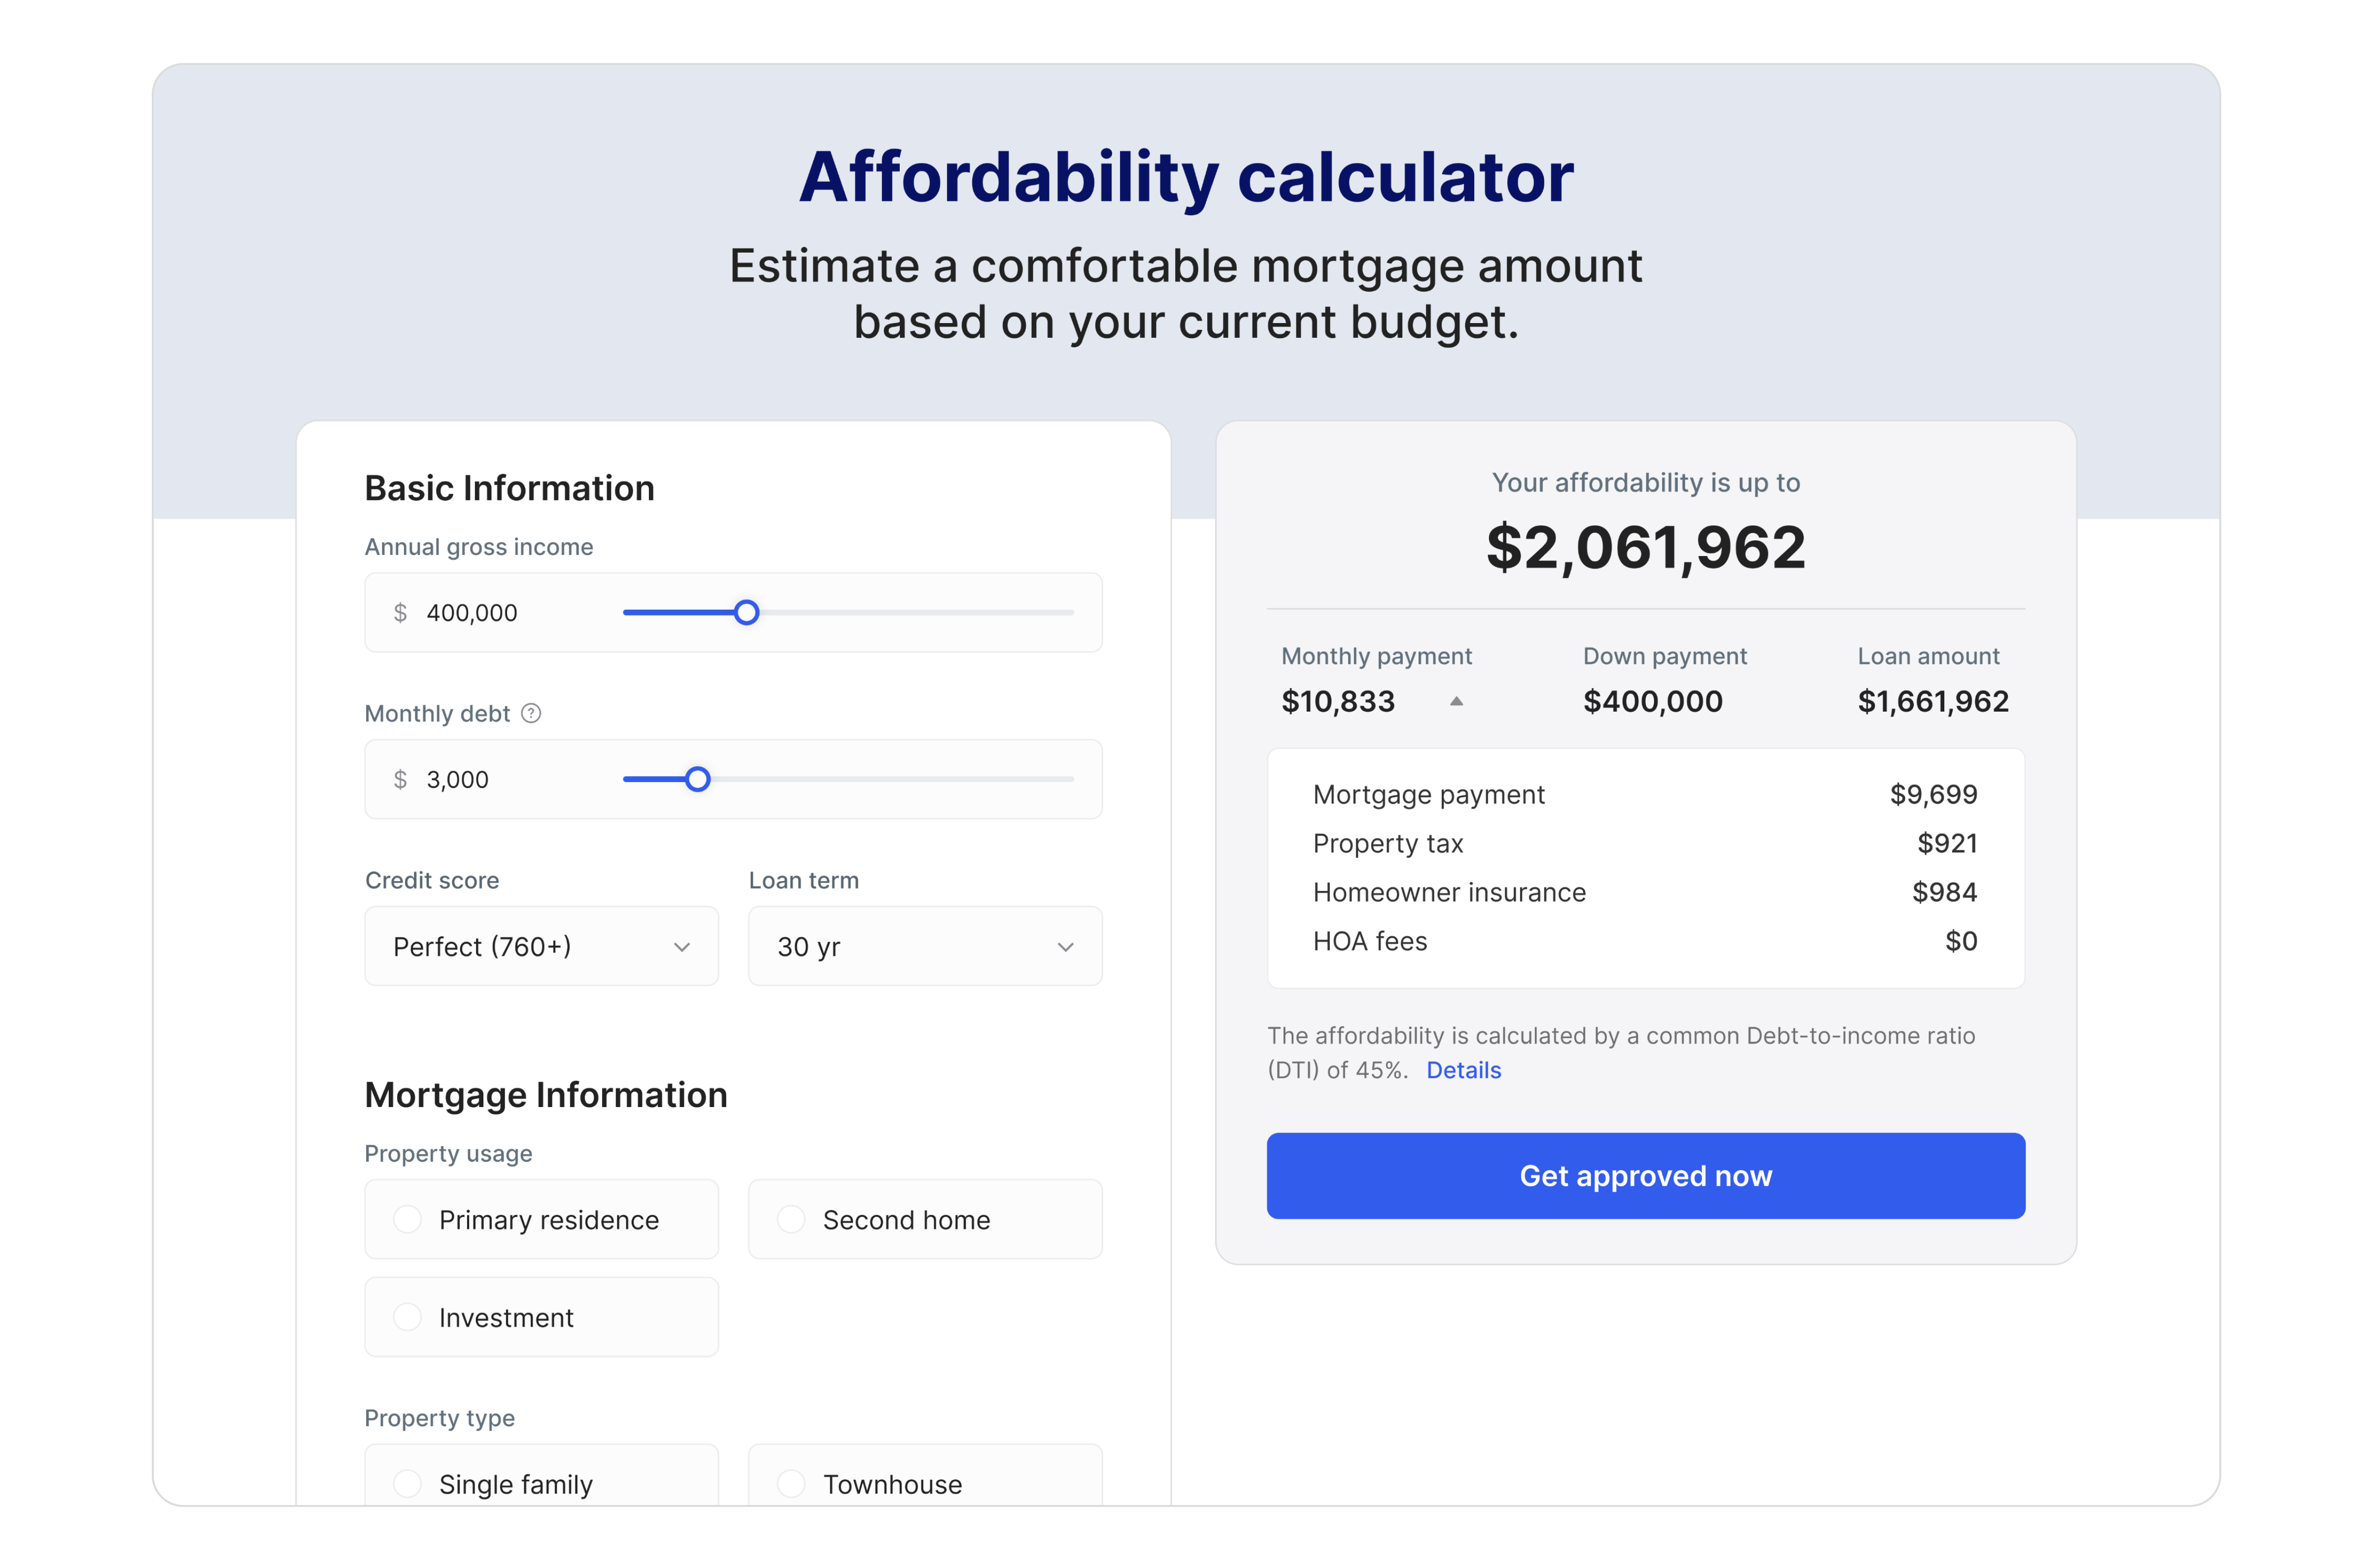Open the Monthly debt help tooltip
This screenshot has width=2371, height=1568.
pos(531,713)
